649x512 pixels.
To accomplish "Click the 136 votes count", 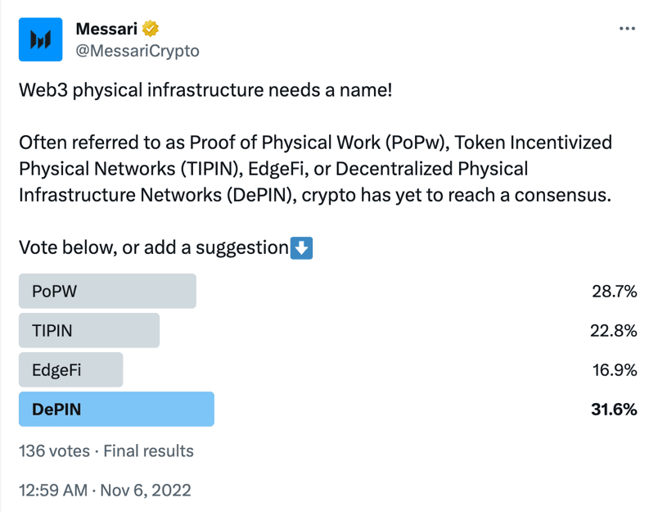I will (x=53, y=451).
